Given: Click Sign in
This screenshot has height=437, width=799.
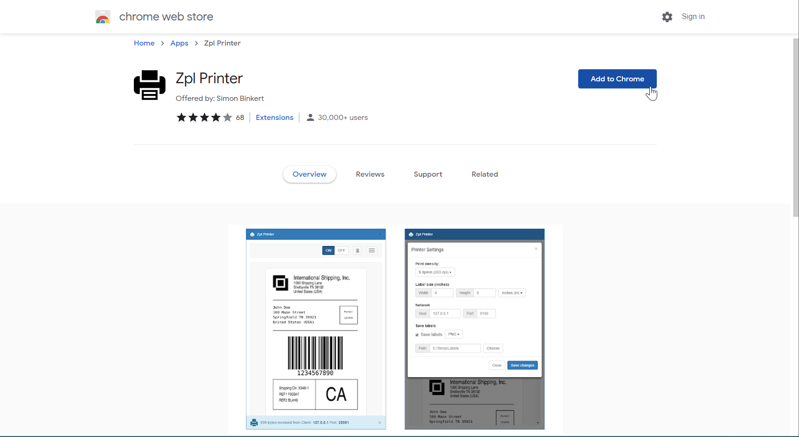Looking at the screenshot, I should (693, 17).
